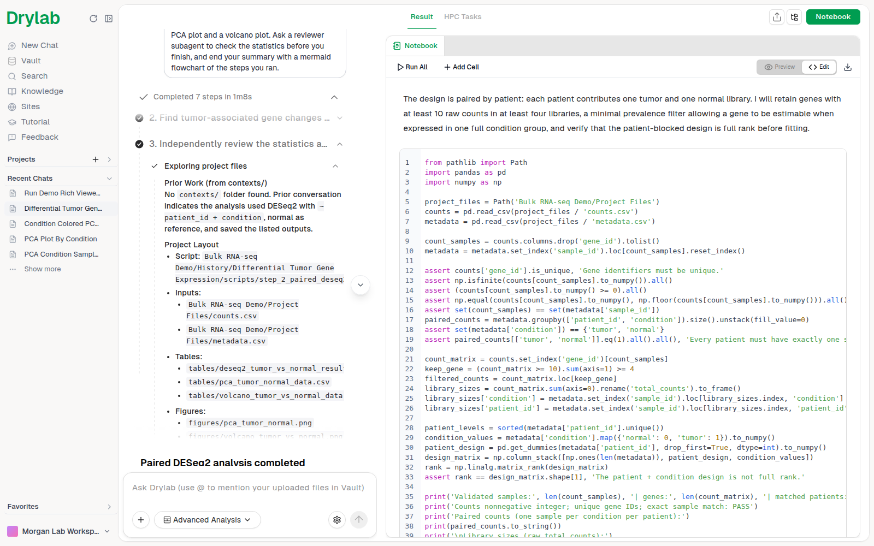Open the Condition Colored PC chat

pyautogui.click(x=61, y=224)
